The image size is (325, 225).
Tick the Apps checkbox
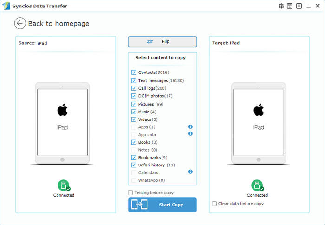pos(134,127)
